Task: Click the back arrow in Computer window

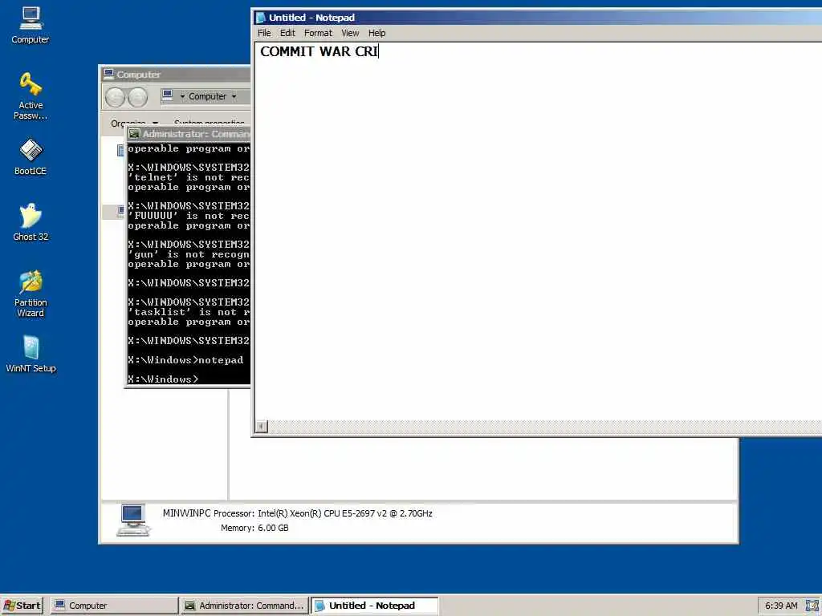Action: click(x=115, y=97)
